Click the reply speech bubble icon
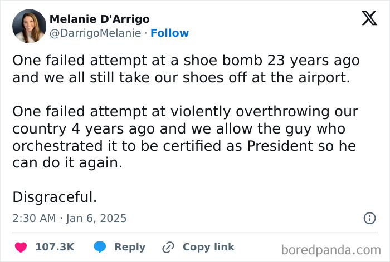The height and width of the screenshot is (262, 390). 100,247
